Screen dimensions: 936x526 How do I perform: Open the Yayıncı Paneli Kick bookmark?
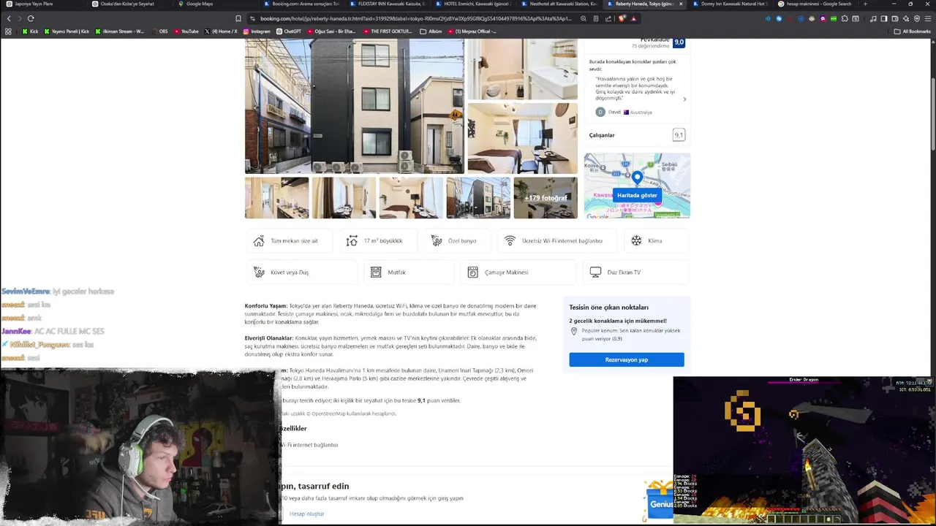pos(67,31)
